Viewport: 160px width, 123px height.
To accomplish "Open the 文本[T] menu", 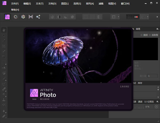I will click(39, 4).
